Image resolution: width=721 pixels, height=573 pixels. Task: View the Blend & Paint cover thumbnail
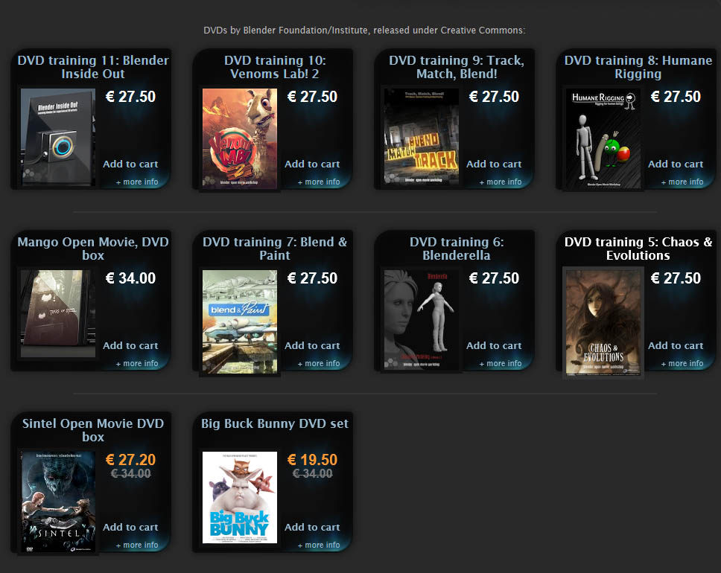coord(240,321)
